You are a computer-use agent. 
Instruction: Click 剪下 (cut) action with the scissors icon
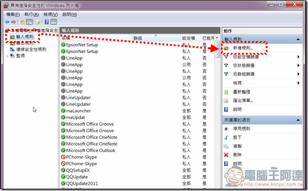237,138
